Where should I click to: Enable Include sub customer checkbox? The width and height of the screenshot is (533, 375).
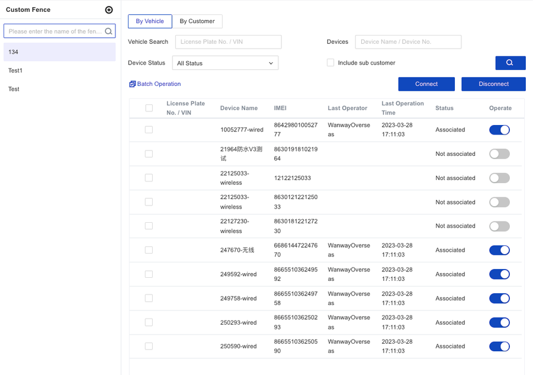(x=330, y=63)
